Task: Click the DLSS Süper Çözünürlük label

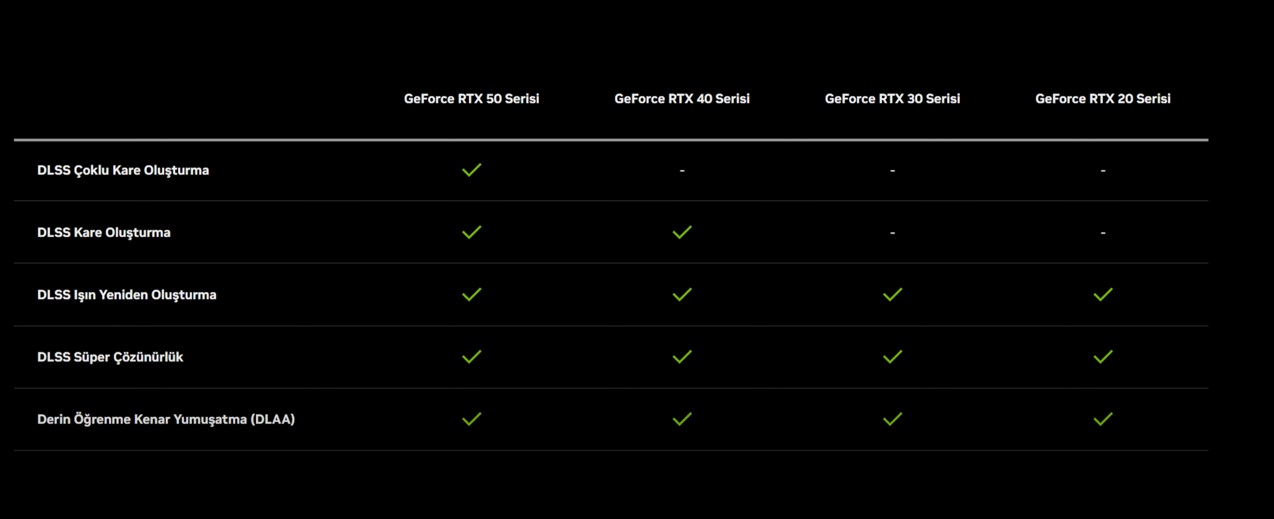Action: (x=110, y=357)
